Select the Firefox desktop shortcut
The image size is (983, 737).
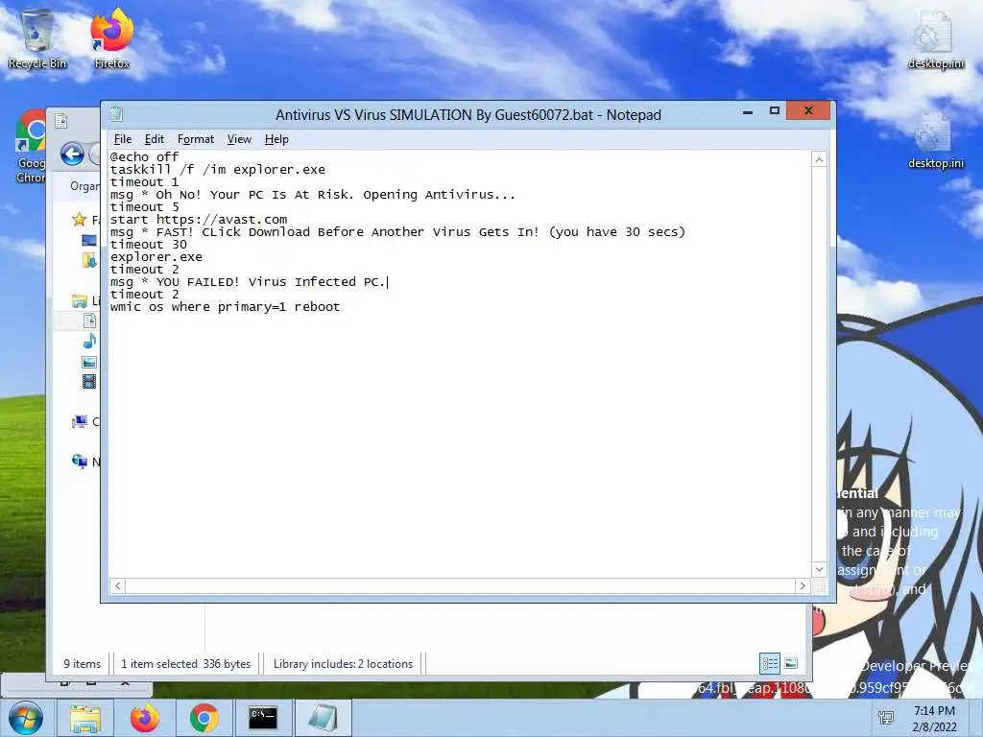pos(111,38)
